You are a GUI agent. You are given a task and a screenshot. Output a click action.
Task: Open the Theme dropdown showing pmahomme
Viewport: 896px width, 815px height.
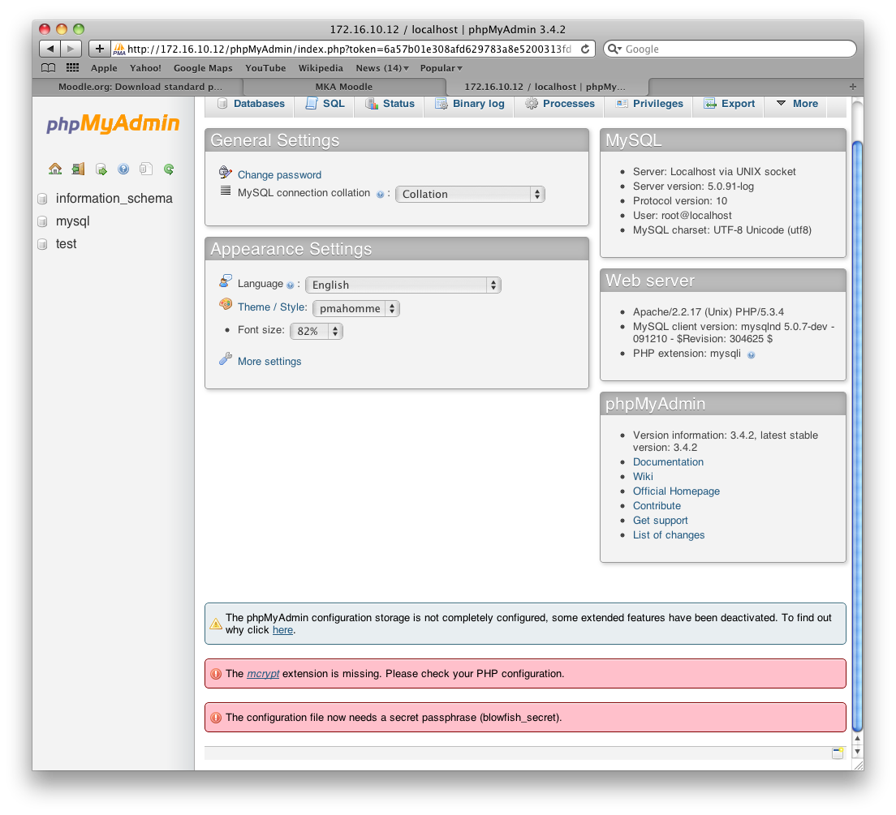click(356, 308)
